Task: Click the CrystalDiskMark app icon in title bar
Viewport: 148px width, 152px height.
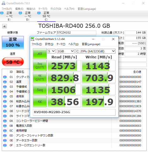Action: (33, 39)
